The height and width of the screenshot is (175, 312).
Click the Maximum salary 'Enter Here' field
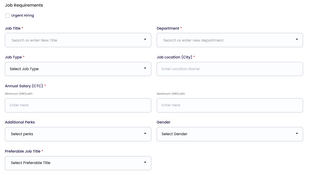pyautogui.click(x=229, y=105)
